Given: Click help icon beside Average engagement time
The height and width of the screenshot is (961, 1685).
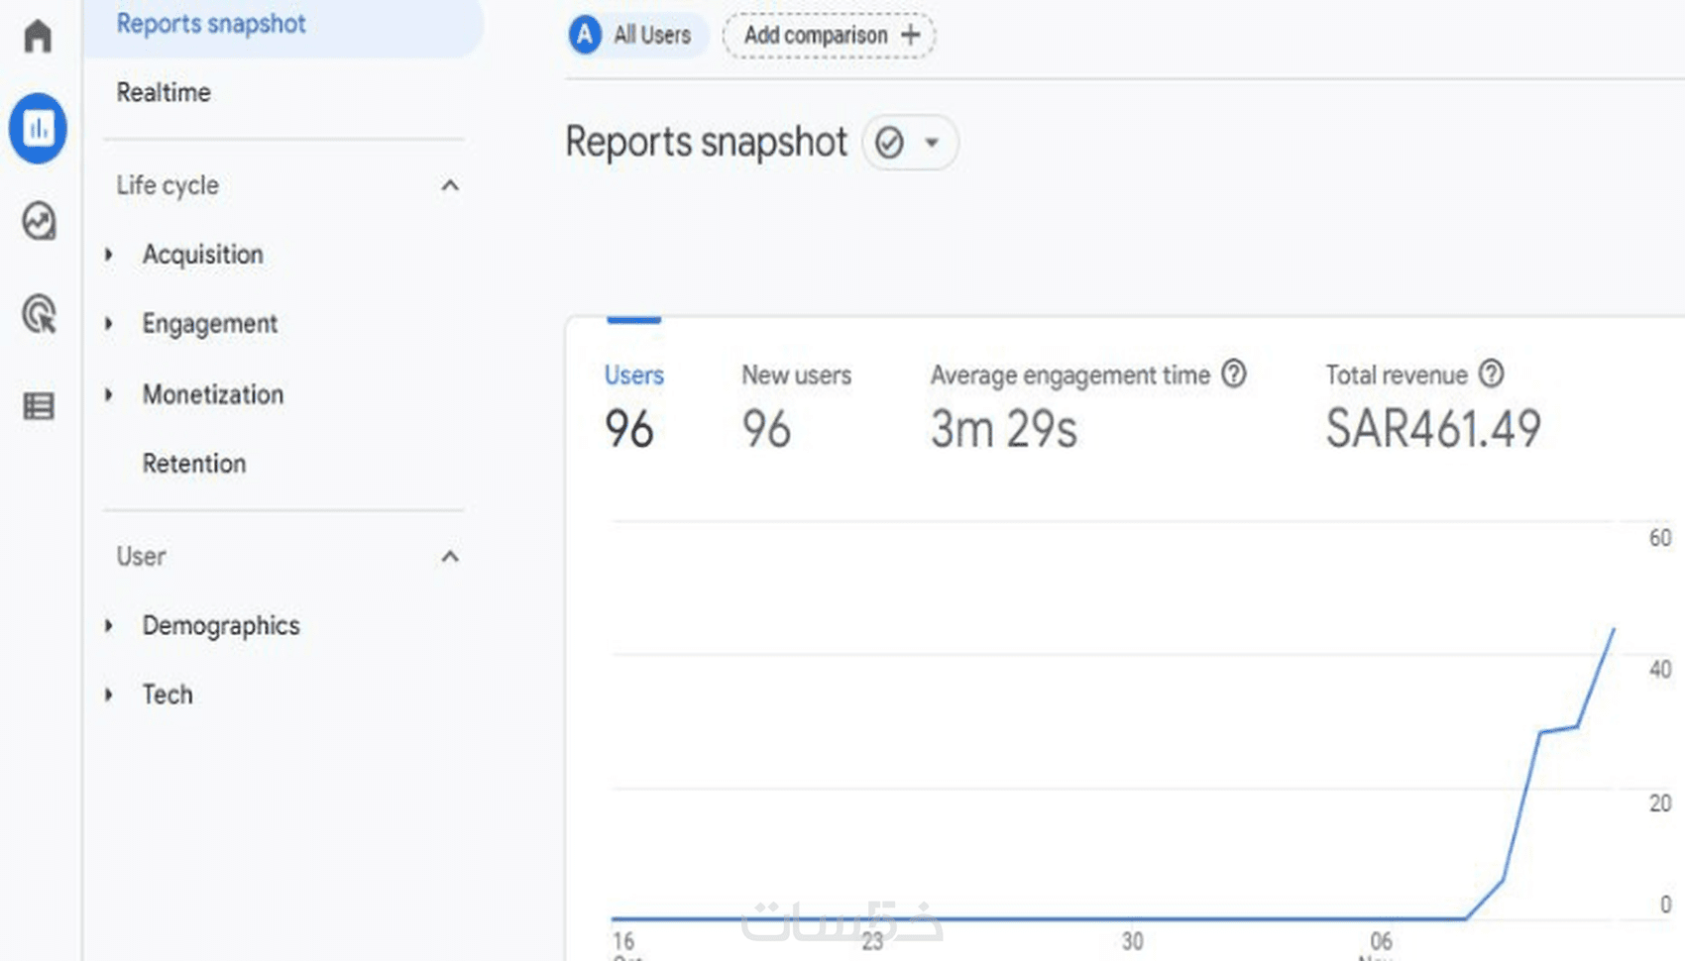Looking at the screenshot, I should coord(1234,374).
